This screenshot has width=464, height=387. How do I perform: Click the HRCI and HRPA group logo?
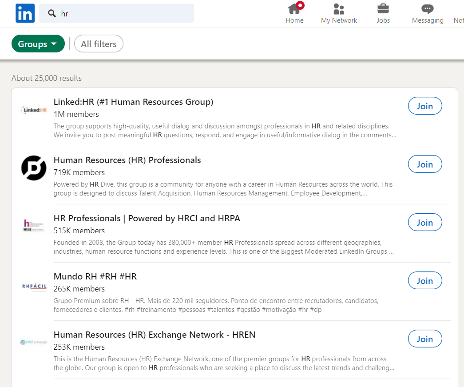tap(34, 226)
